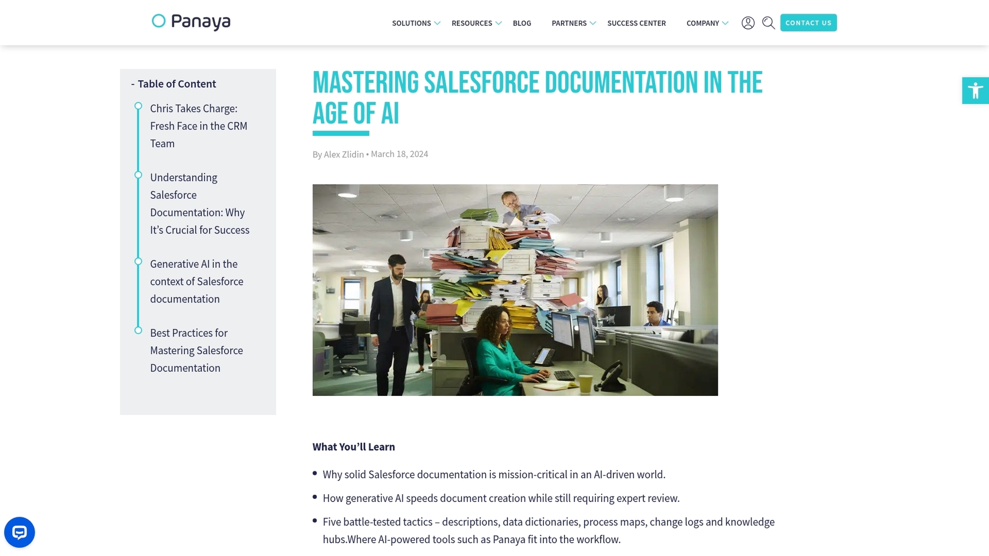
Task: Open the live chat widget
Action: coord(19,532)
